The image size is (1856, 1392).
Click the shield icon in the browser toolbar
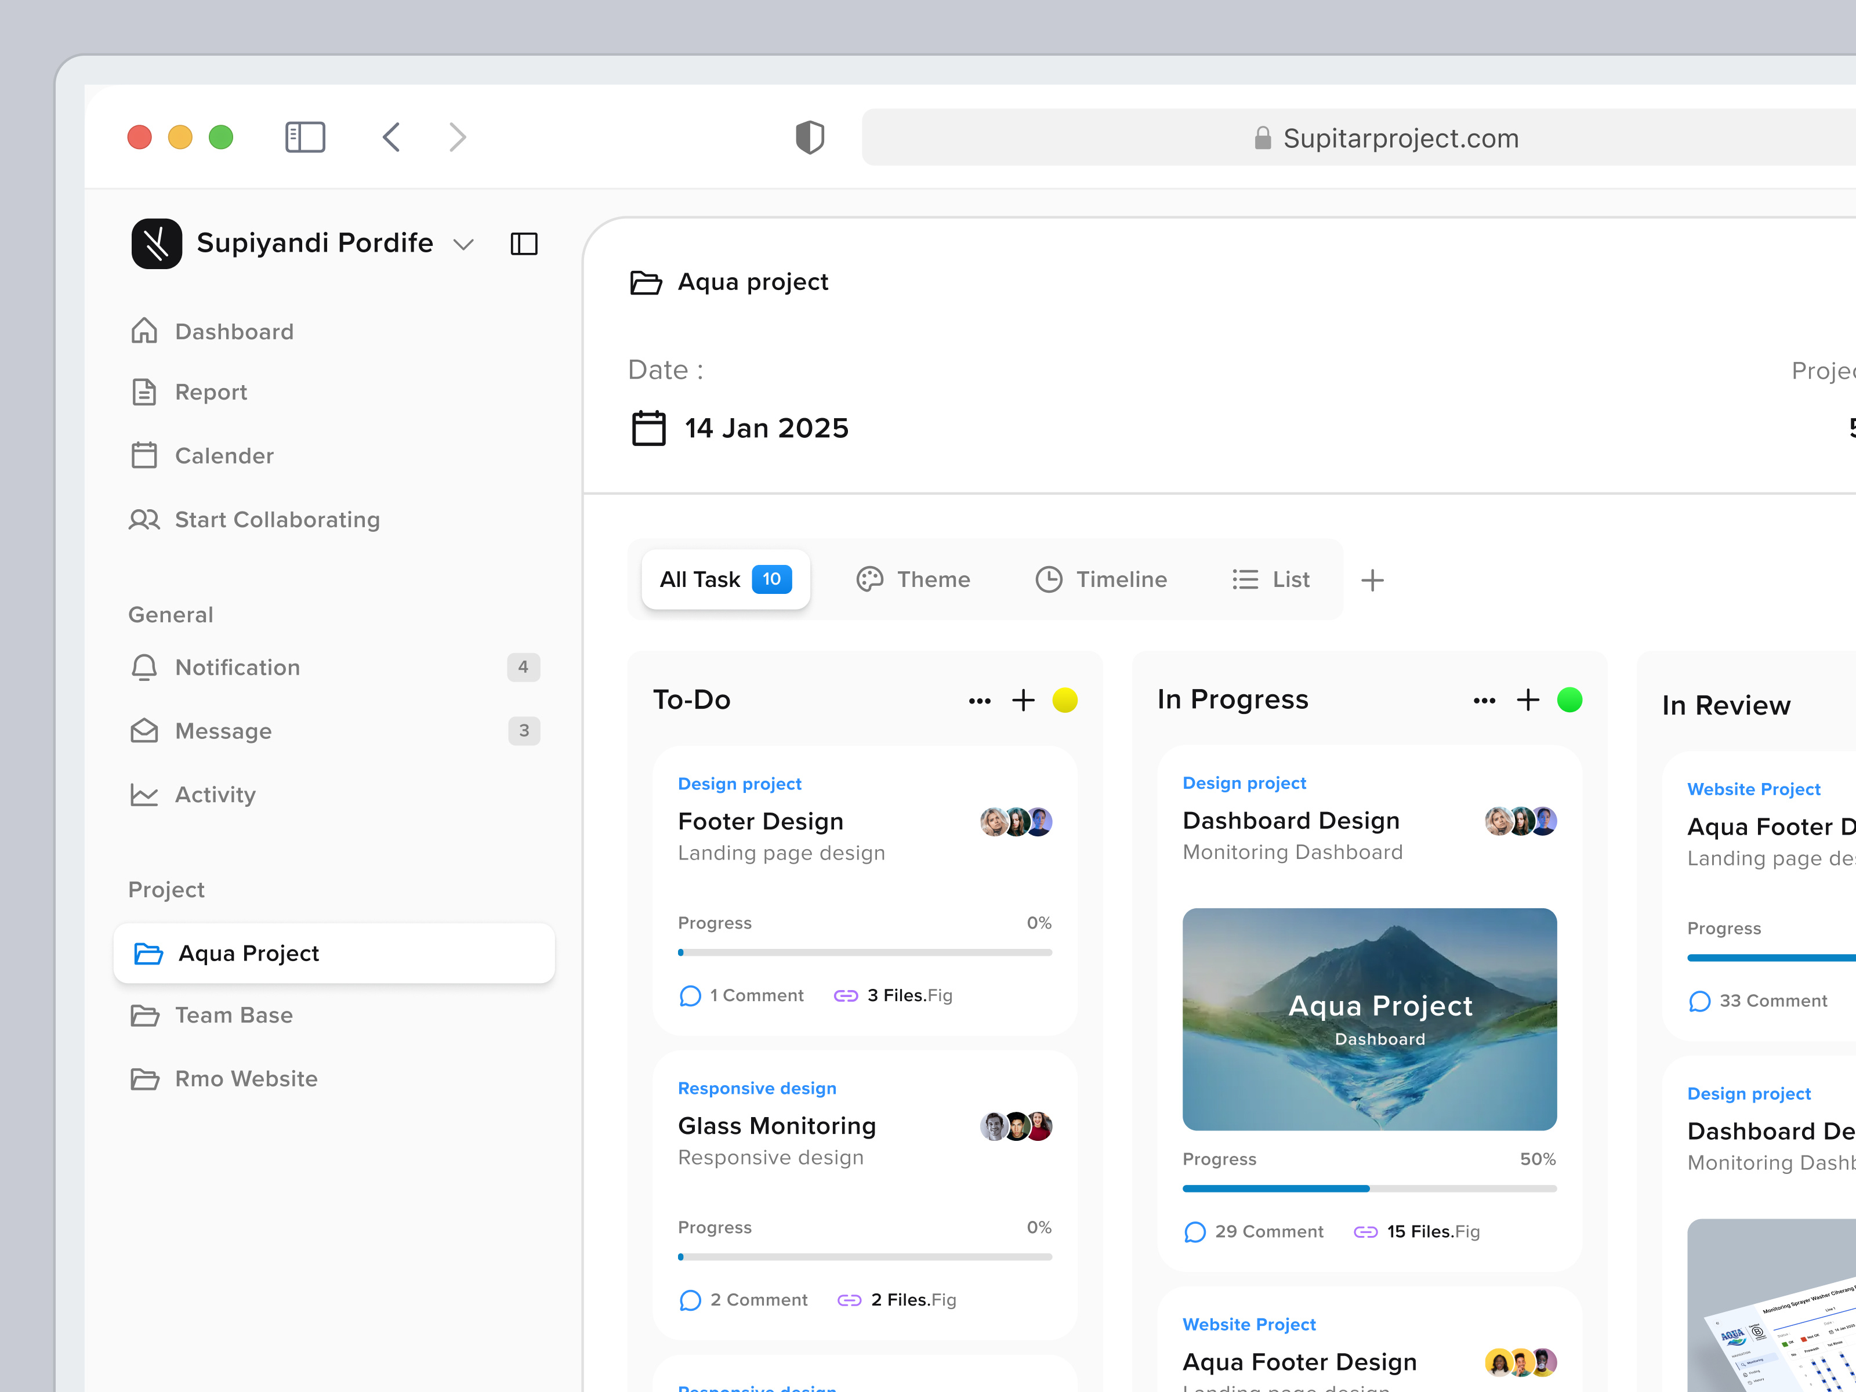pos(809,137)
